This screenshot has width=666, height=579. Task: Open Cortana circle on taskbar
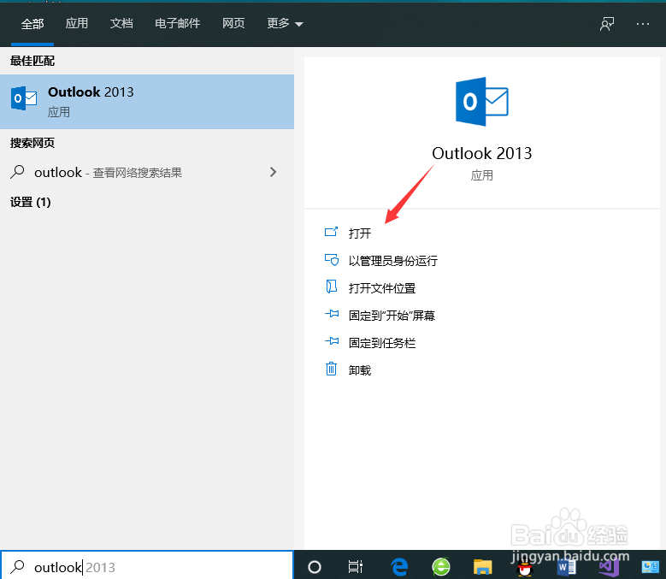315,567
